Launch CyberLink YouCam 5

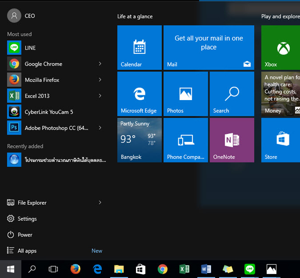[49, 112]
